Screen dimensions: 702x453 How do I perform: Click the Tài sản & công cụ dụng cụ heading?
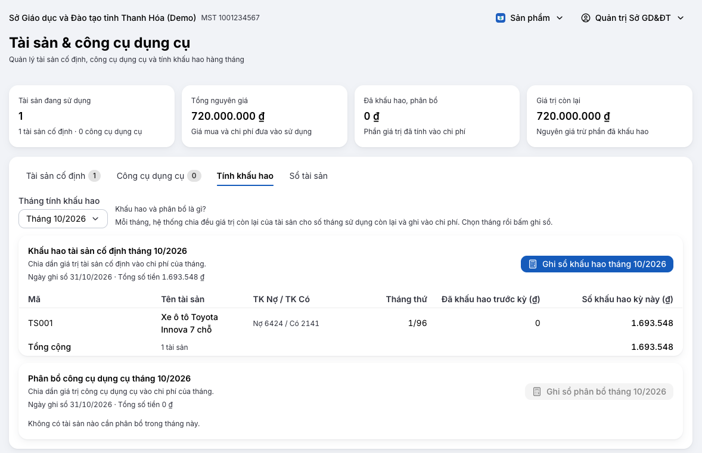pos(100,43)
